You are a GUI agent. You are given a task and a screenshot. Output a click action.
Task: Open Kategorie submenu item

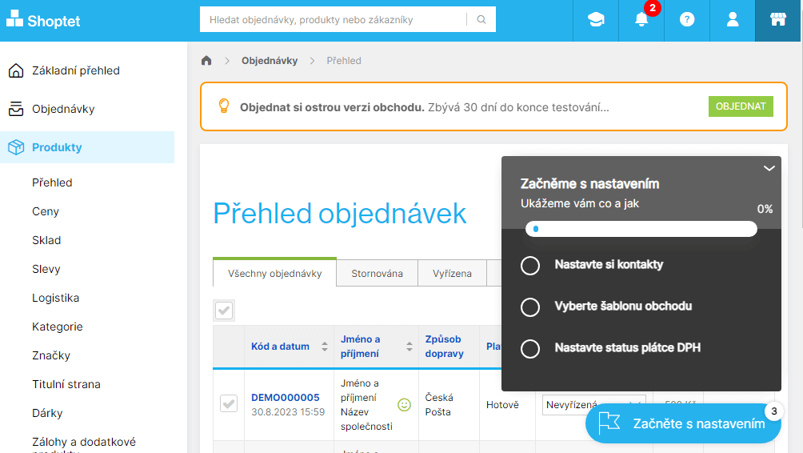[x=58, y=327]
